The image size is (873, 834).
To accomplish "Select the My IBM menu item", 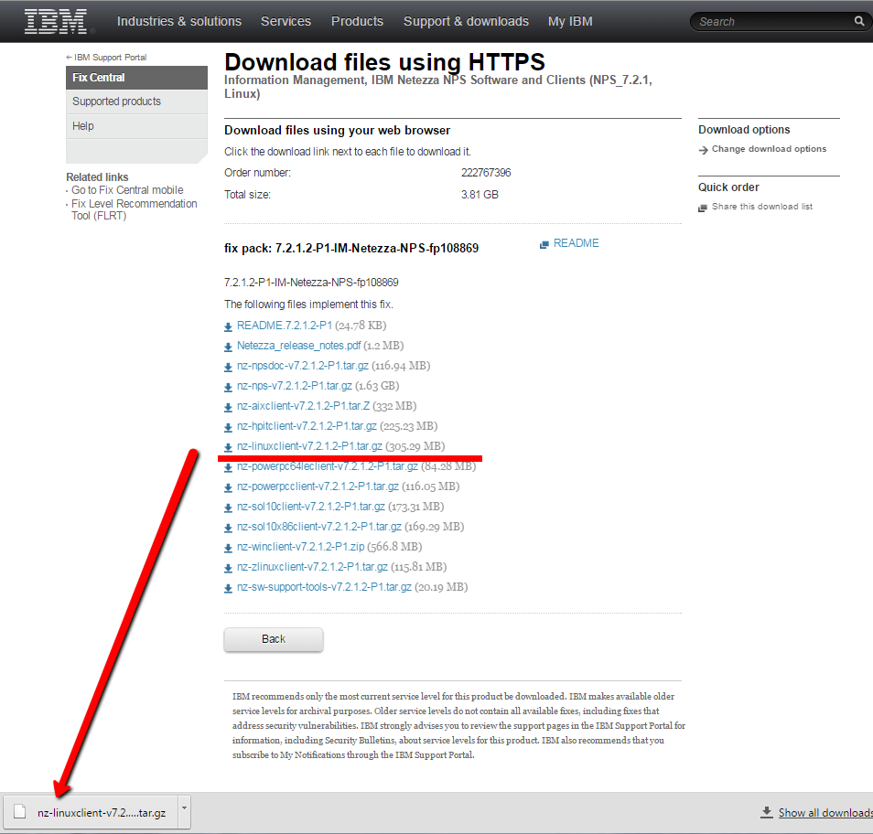I will [x=570, y=20].
